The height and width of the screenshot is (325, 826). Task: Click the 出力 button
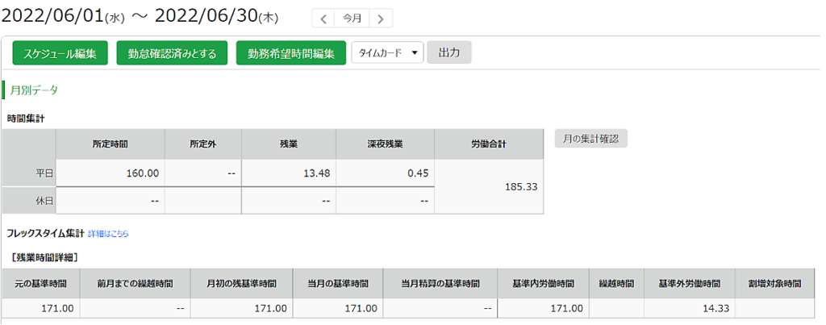click(x=448, y=52)
